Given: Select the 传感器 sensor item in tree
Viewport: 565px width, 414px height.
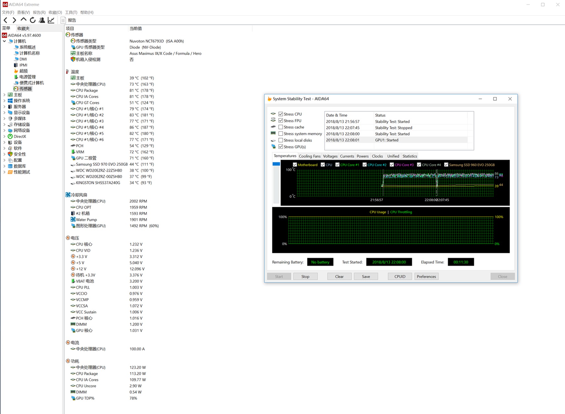Looking at the screenshot, I should [25, 89].
